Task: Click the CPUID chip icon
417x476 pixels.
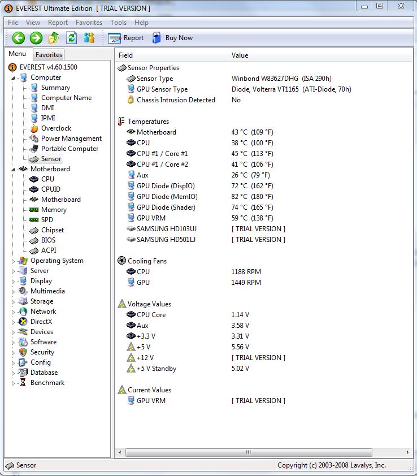Action: [34, 189]
